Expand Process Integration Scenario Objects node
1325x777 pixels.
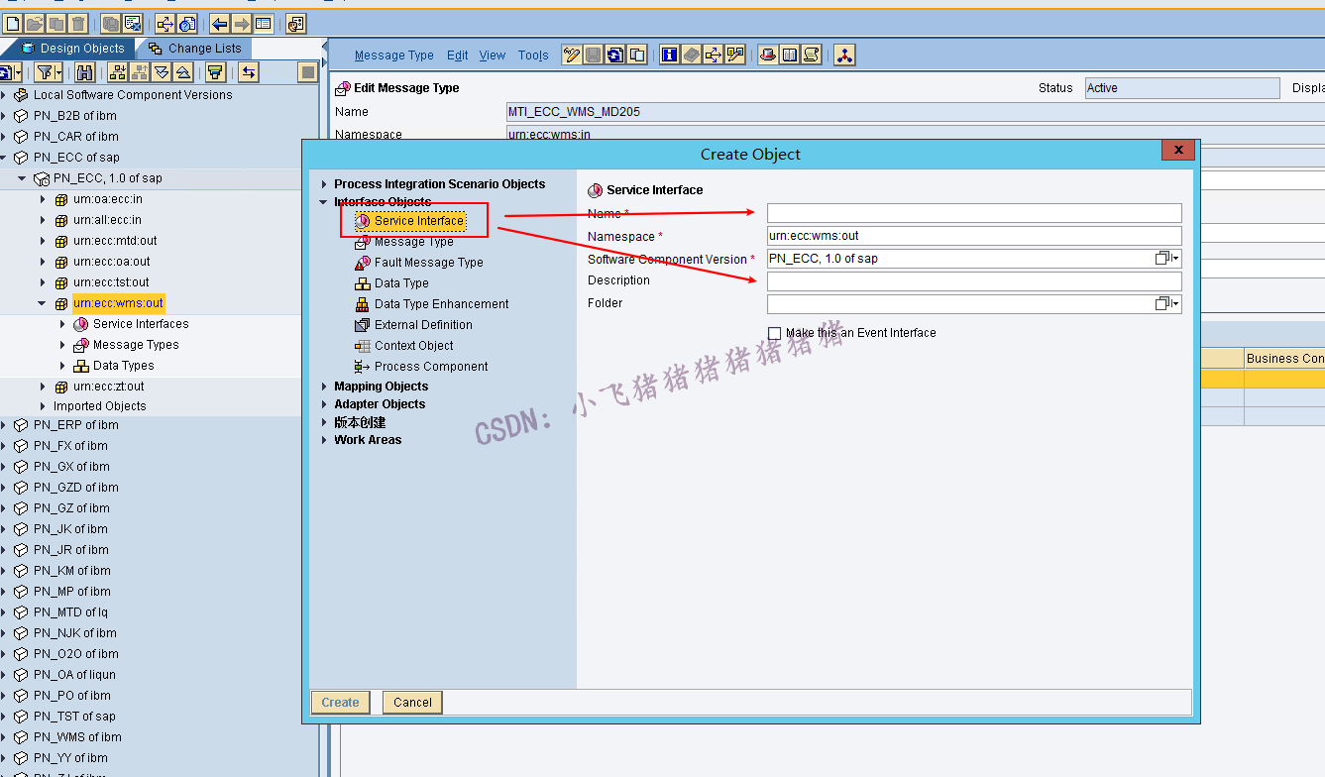(324, 184)
